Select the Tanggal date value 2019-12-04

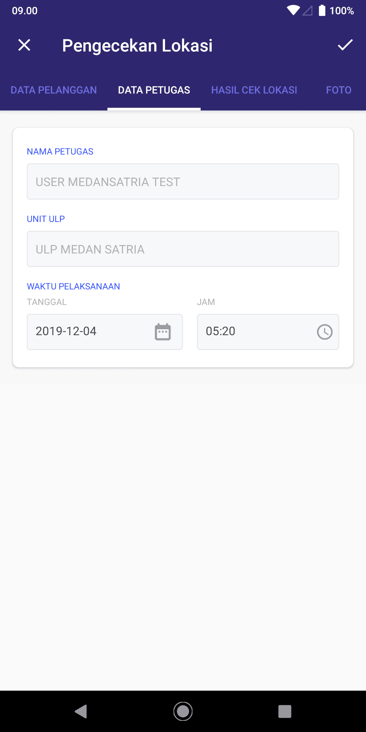(66, 331)
